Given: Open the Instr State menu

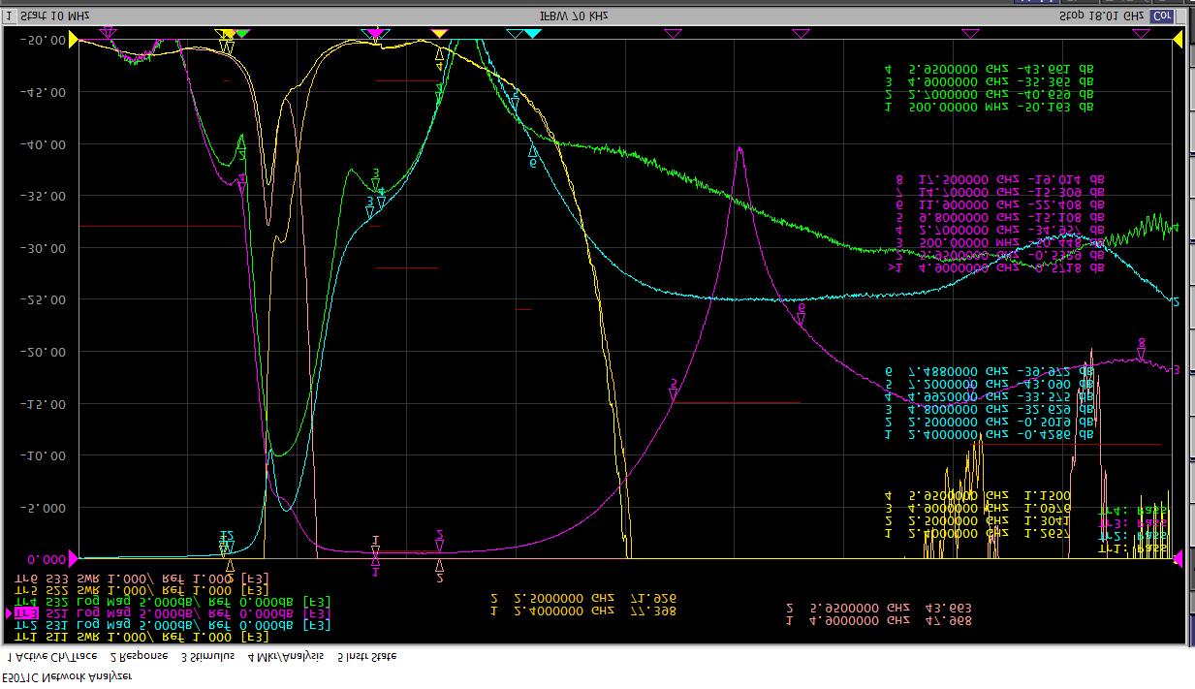Looking at the screenshot, I should [x=366, y=656].
